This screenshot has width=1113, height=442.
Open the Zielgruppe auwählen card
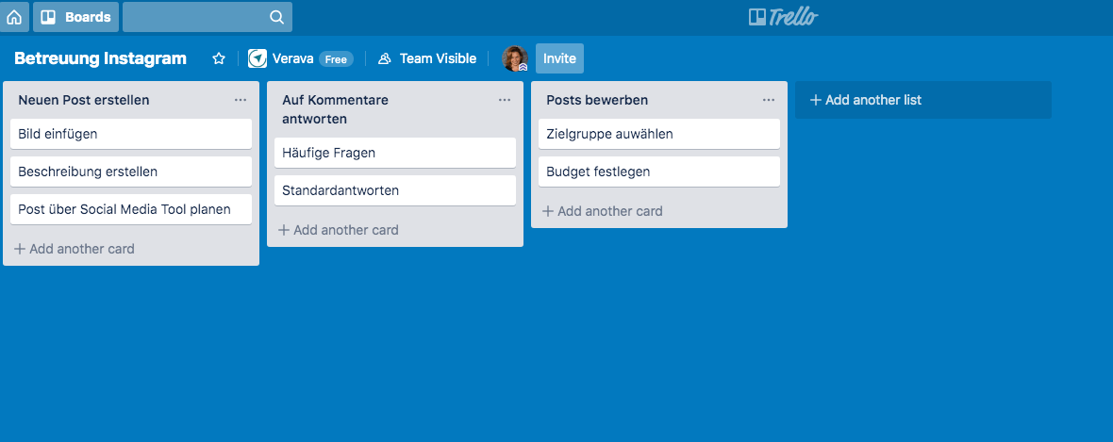click(x=659, y=134)
